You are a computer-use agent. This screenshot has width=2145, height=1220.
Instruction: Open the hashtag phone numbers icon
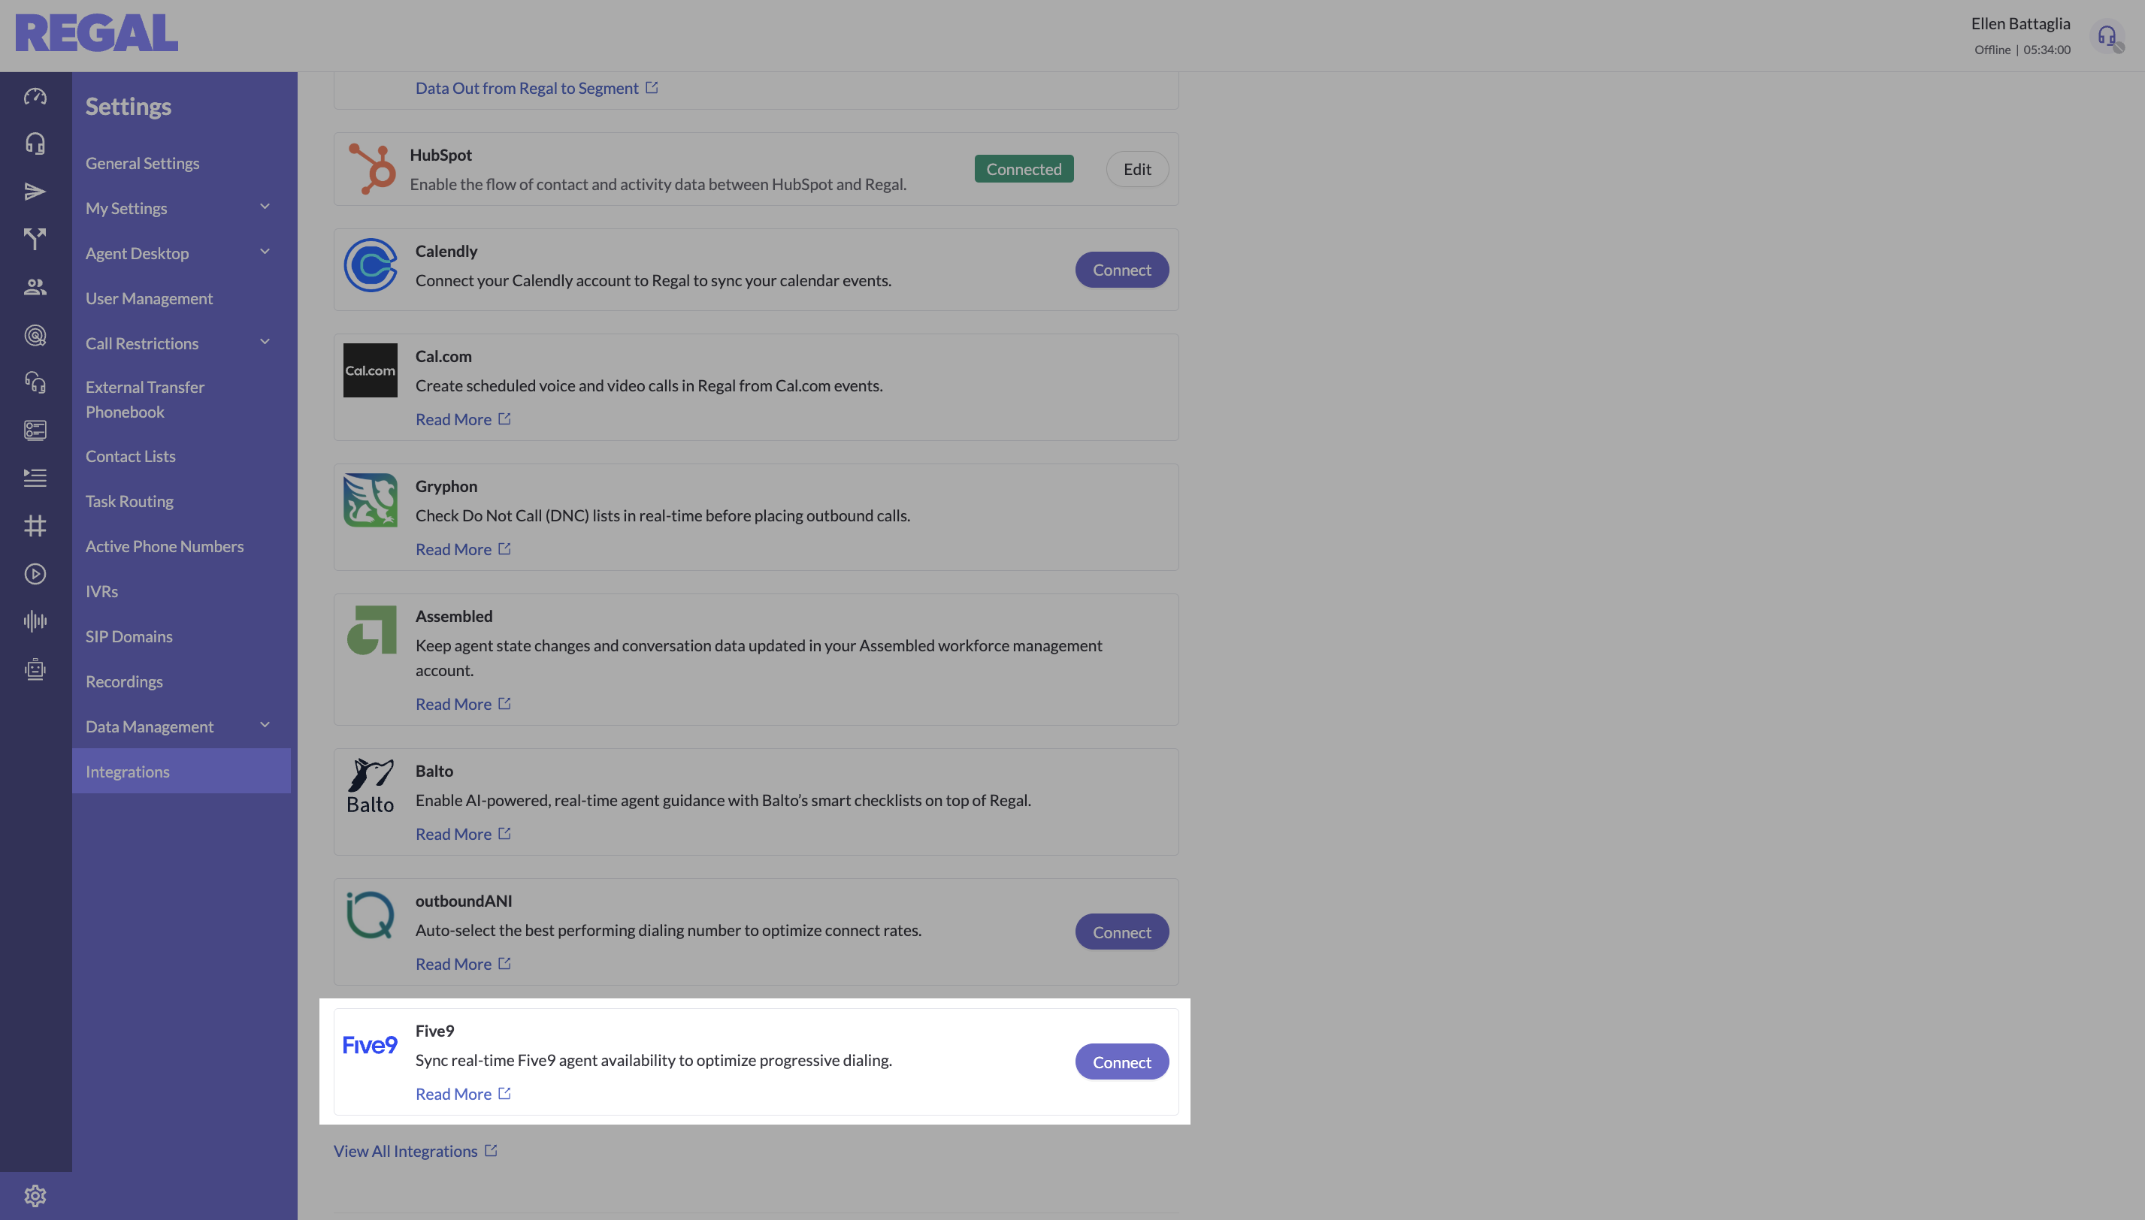35,526
